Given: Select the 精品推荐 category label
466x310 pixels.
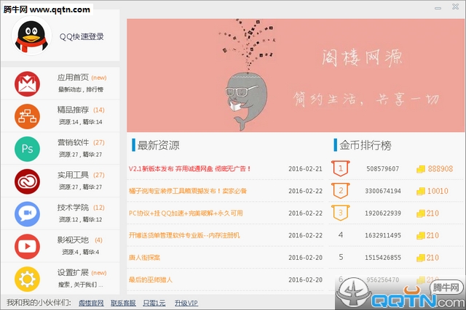Looking at the screenshot, I should tap(73, 110).
